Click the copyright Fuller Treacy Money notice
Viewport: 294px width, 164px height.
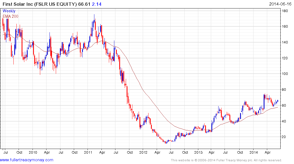point(226,160)
